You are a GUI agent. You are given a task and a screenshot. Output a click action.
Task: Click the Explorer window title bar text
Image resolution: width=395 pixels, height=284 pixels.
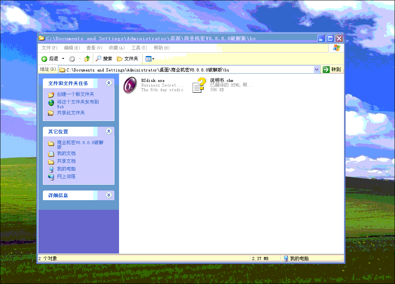coord(151,39)
